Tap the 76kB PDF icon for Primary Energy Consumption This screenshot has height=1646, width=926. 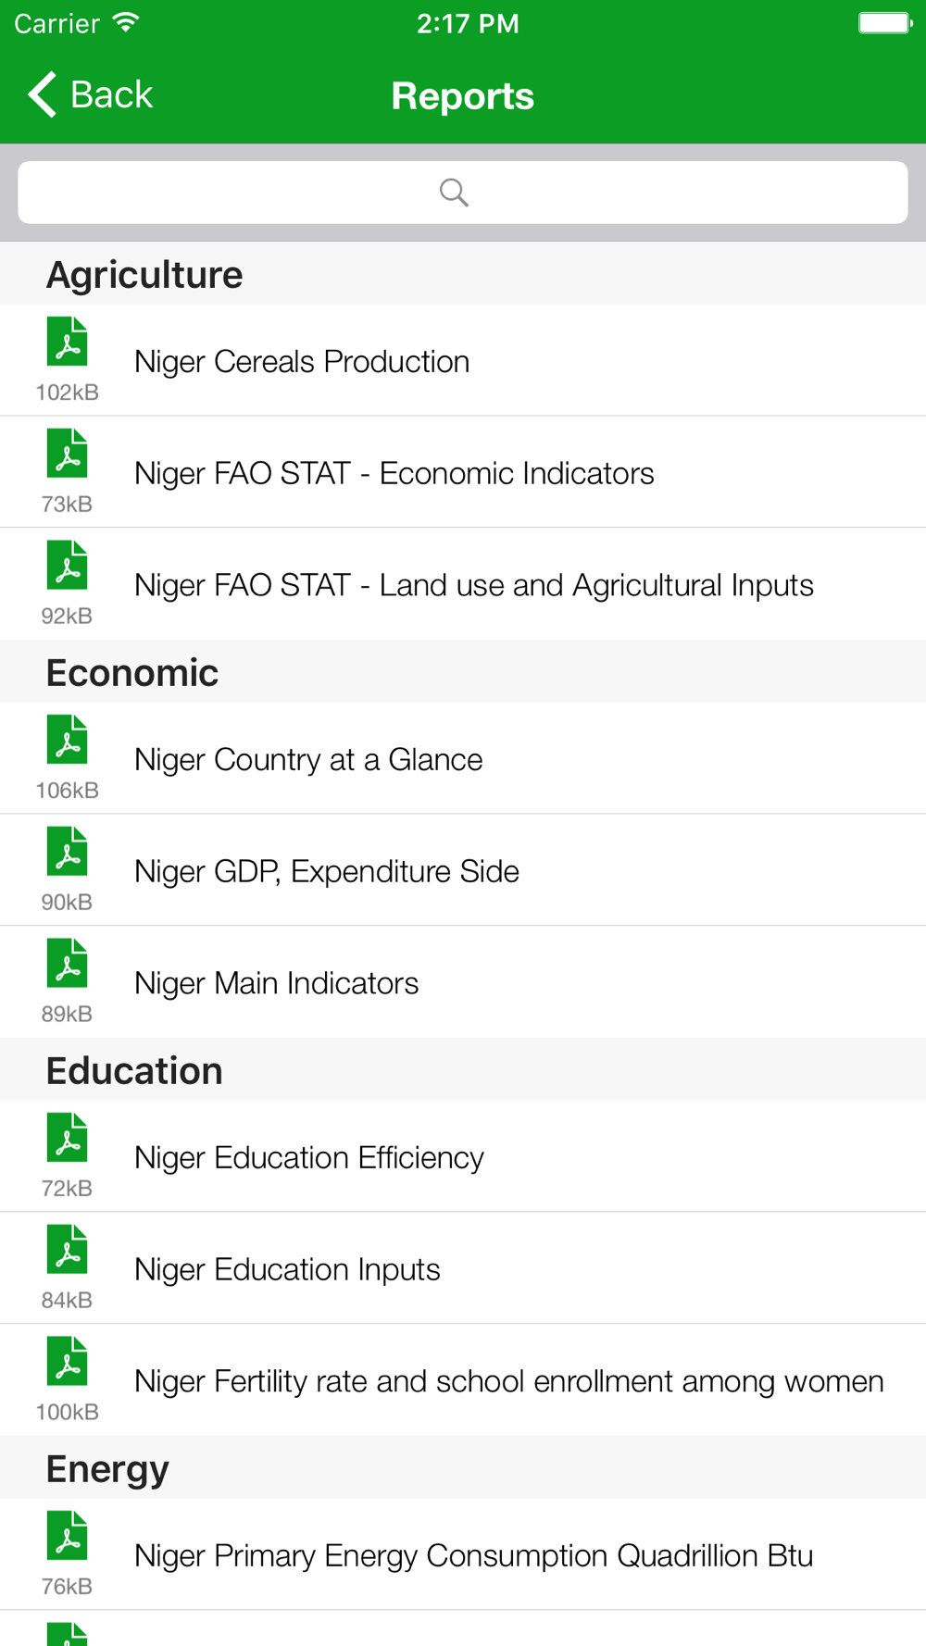point(68,1536)
